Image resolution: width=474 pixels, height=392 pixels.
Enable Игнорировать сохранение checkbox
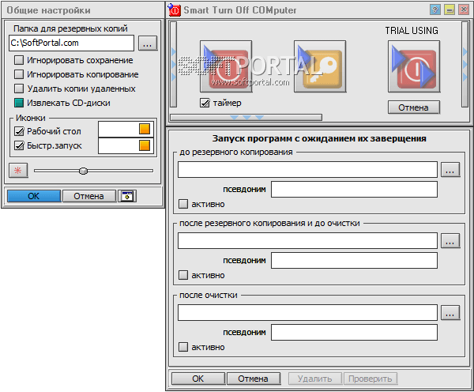19,60
